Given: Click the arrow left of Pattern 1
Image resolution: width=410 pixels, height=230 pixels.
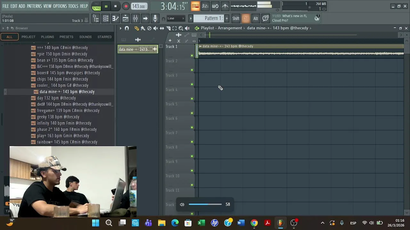Looking at the screenshot, I should 191,19.
